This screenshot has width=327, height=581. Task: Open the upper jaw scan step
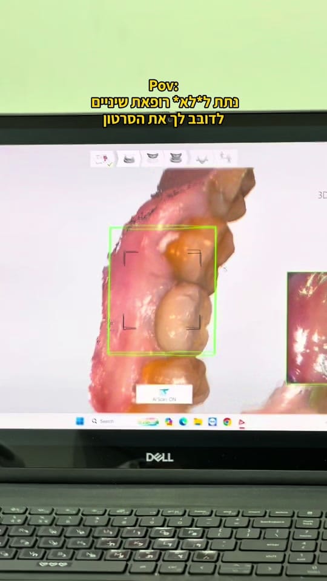pos(152,158)
